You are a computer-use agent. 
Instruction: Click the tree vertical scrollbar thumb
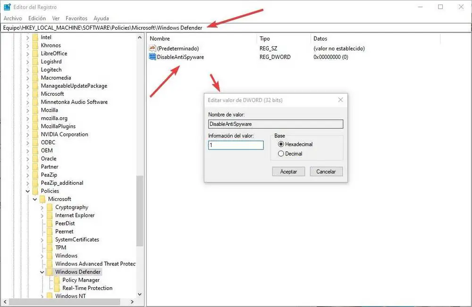point(140,211)
